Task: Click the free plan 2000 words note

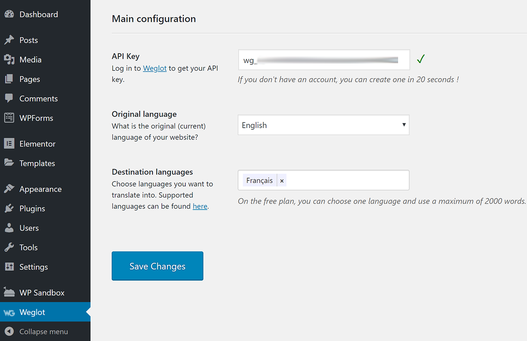Action: click(382, 201)
